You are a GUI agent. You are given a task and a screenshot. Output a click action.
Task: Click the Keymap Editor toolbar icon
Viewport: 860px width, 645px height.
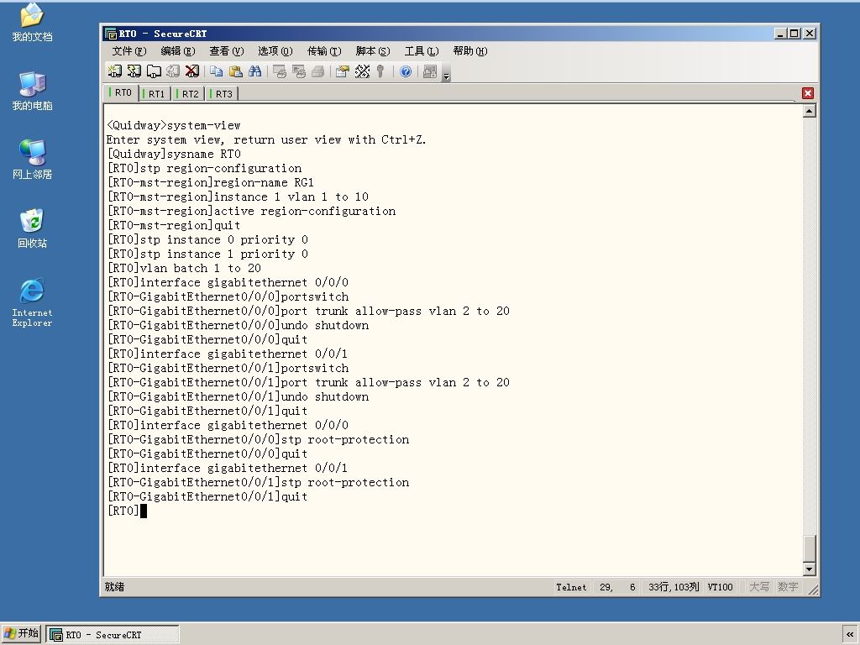[x=362, y=71]
